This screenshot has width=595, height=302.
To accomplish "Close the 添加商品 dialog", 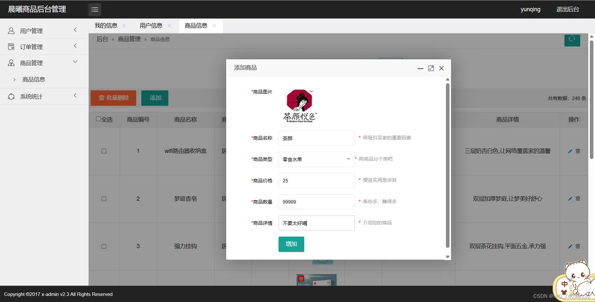I will click(x=441, y=68).
